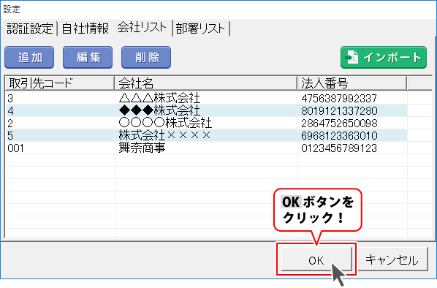Click corporate number 6968123363010
The image size is (437, 288).
(339, 135)
